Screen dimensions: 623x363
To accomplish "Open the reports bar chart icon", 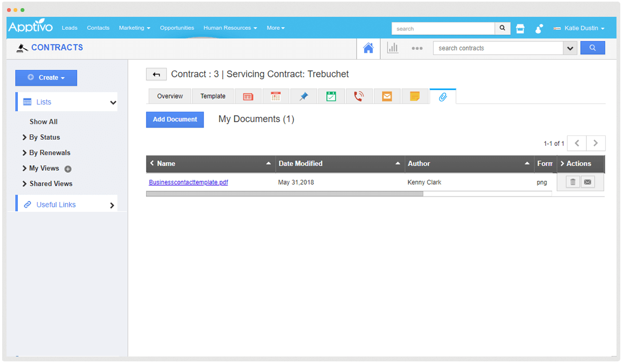I will (x=393, y=48).
